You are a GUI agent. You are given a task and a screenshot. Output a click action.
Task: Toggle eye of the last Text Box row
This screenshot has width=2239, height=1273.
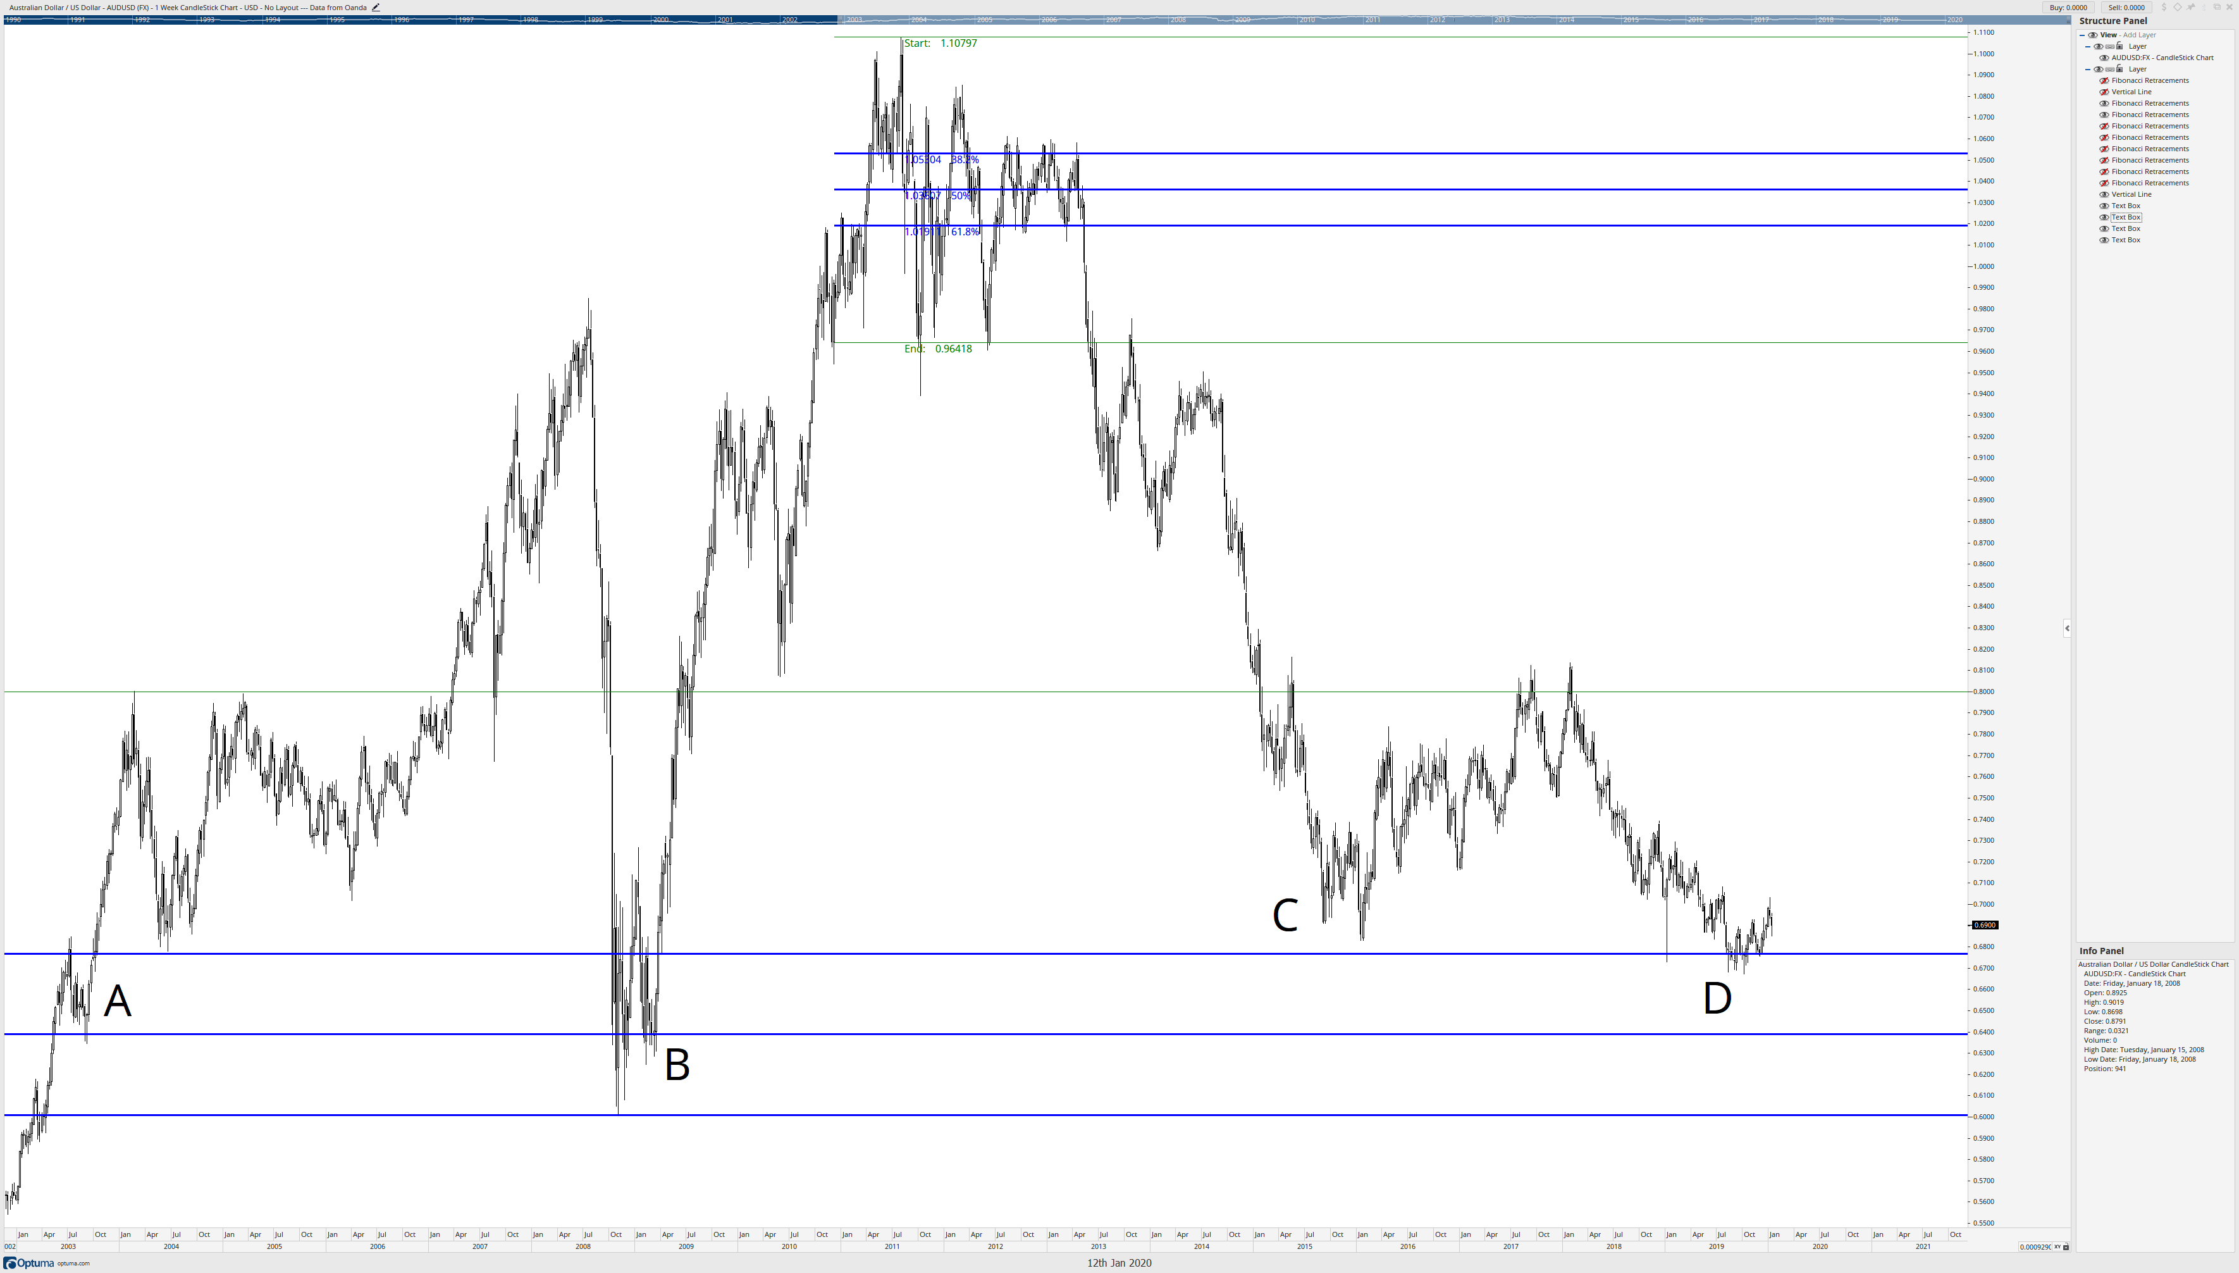point(2104,240)
